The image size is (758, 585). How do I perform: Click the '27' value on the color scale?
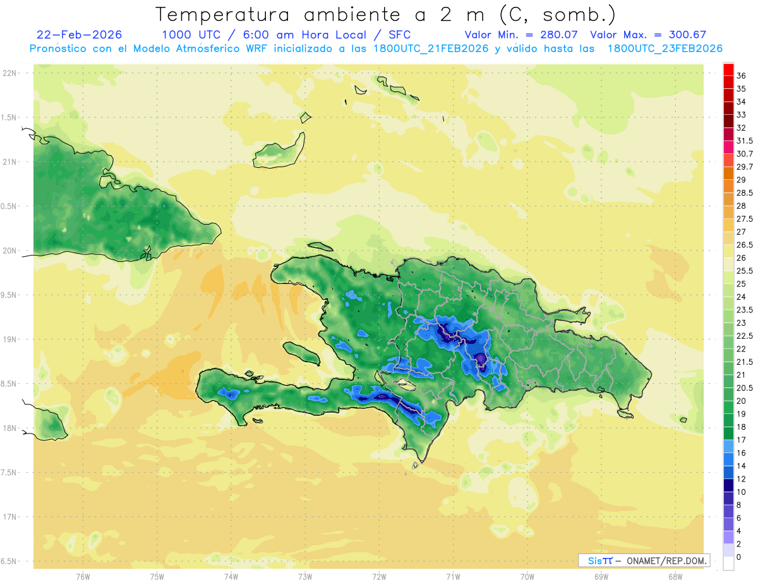pos(742,232)
